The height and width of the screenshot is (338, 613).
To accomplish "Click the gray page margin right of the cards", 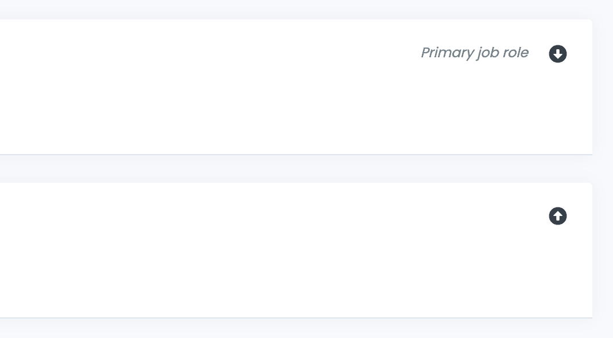I will point(603,172).
